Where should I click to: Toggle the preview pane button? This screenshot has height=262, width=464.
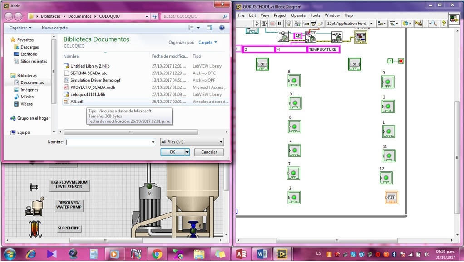tap(209, 28)
